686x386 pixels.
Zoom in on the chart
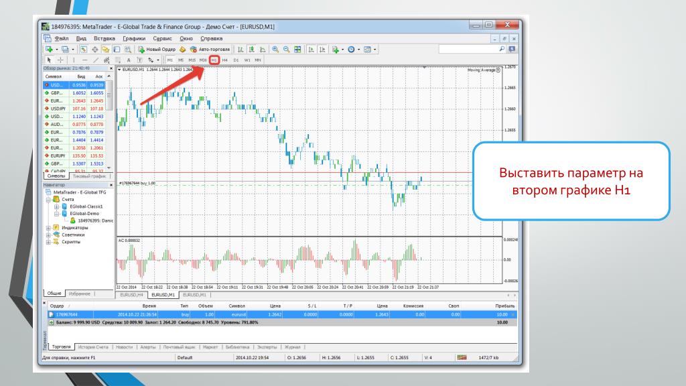pos(275,50)
